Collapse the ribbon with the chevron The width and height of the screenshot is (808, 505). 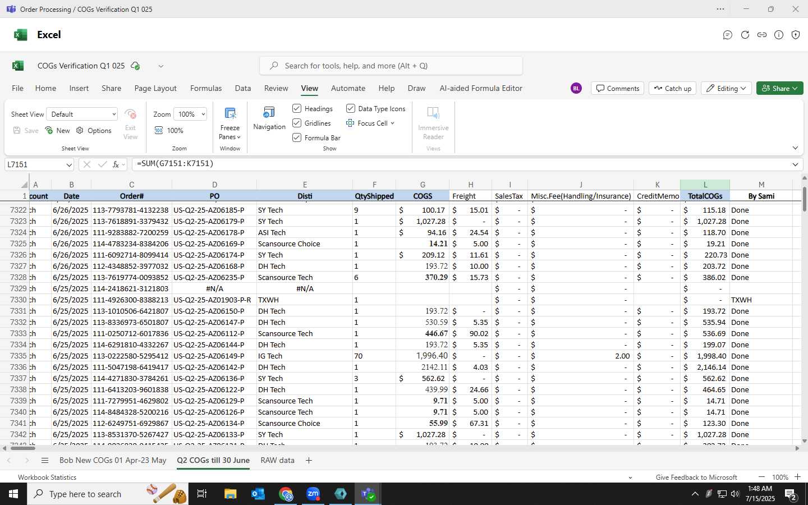[795, 148]
